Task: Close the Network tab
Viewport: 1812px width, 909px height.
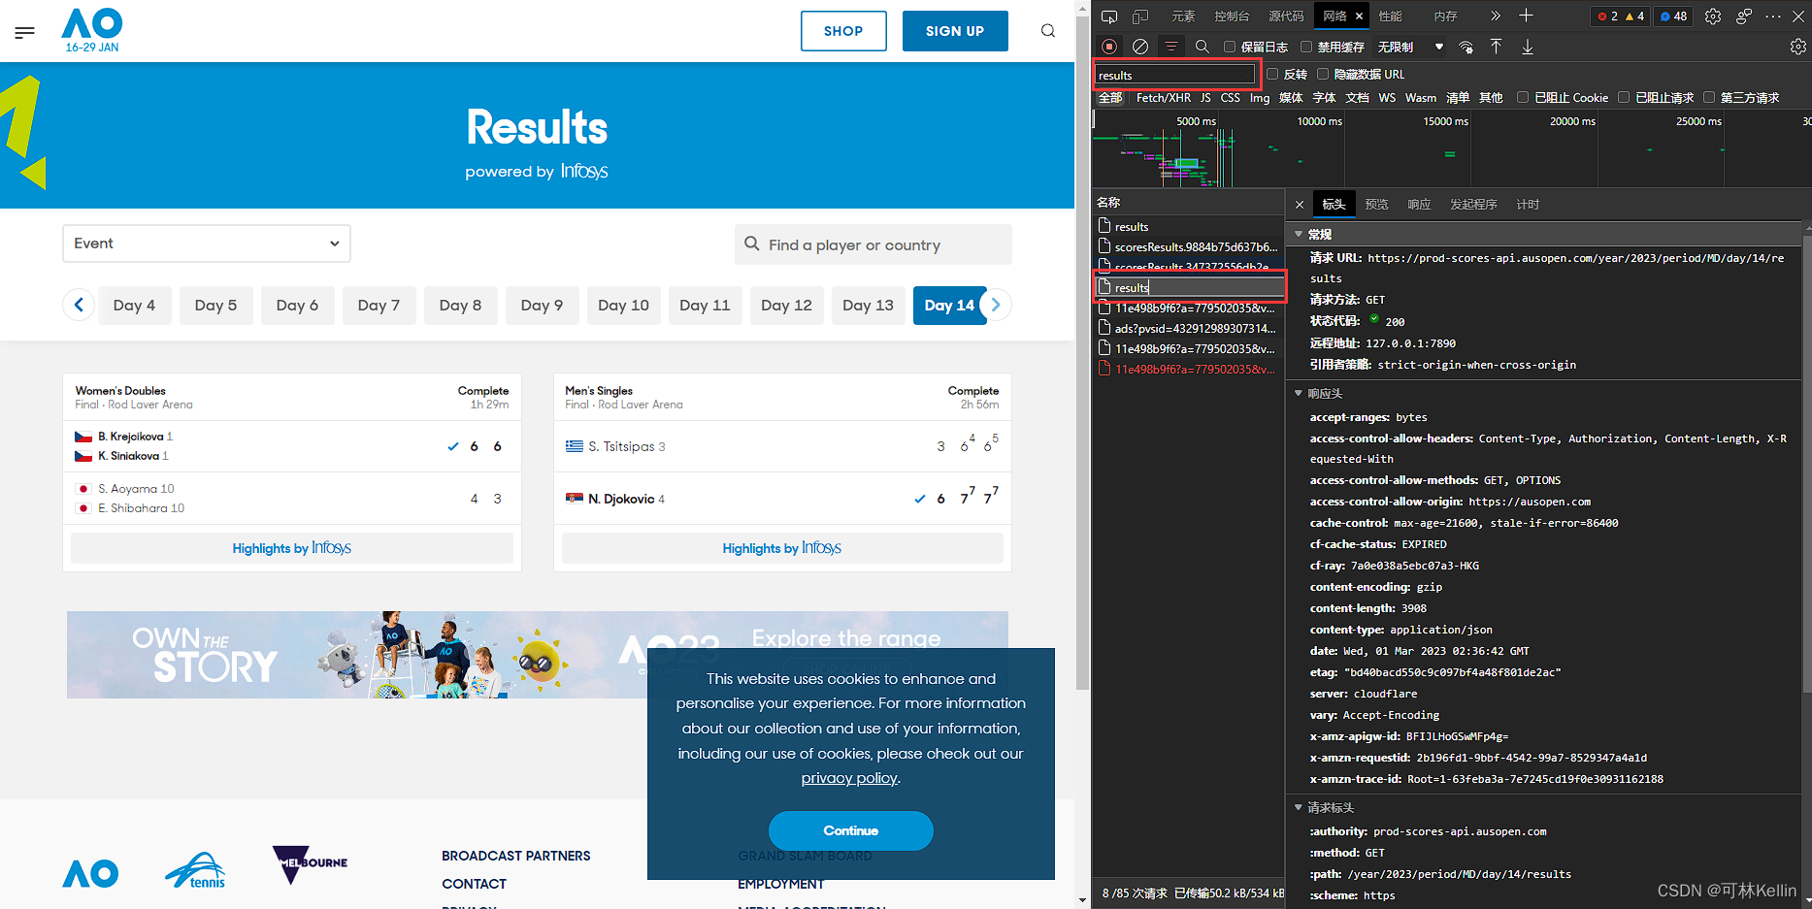Action: point(1359,16)
